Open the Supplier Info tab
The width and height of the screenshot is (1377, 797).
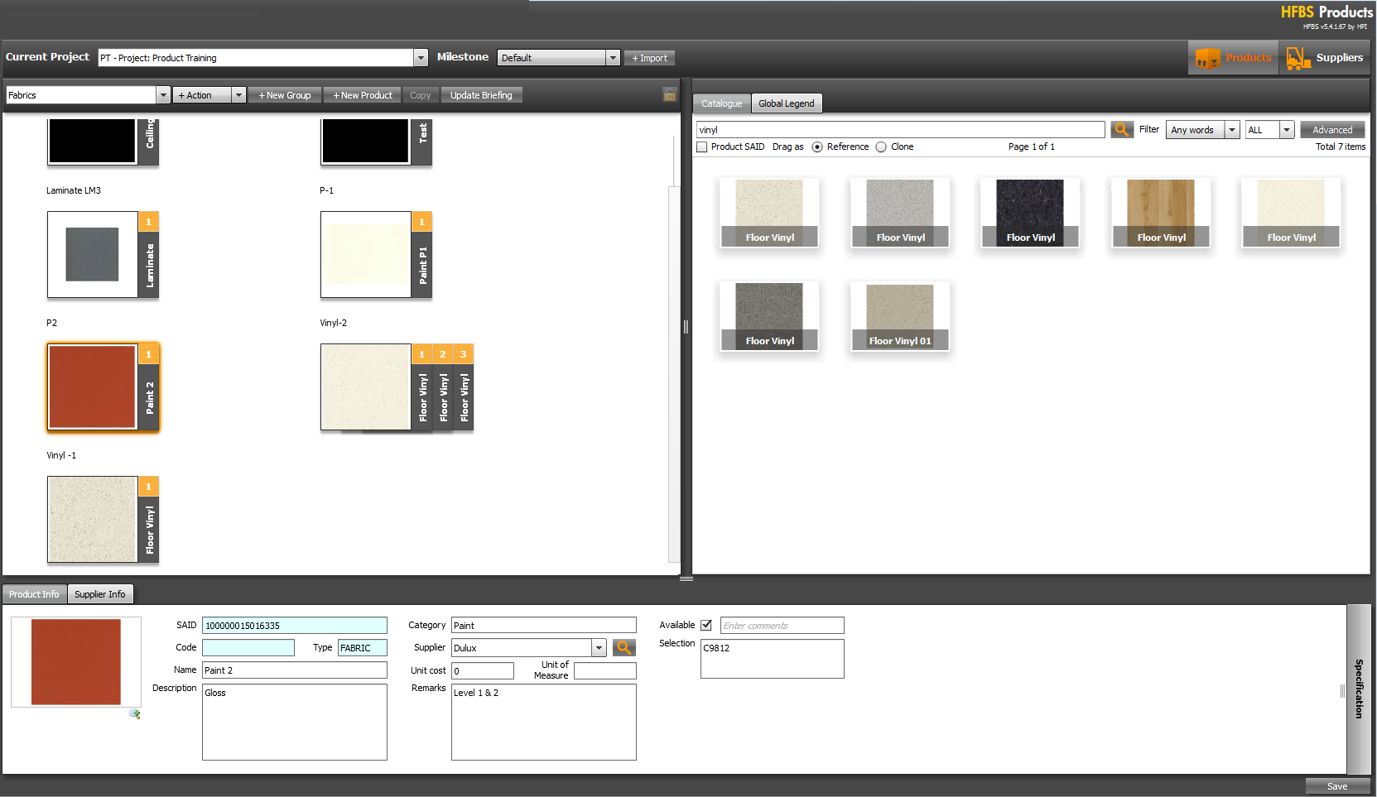(x=100, y=594)
